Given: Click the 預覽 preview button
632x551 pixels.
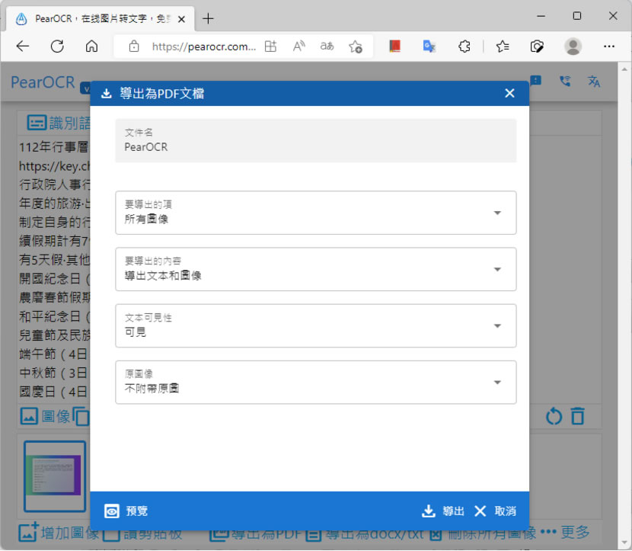Looking at the screenshot, I should pyautogui.click(x=126, y=511).
